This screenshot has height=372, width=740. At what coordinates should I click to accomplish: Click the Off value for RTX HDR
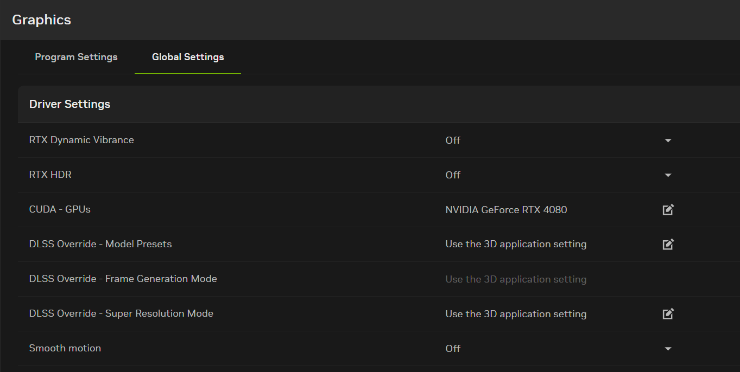click(x=453, y=175)
